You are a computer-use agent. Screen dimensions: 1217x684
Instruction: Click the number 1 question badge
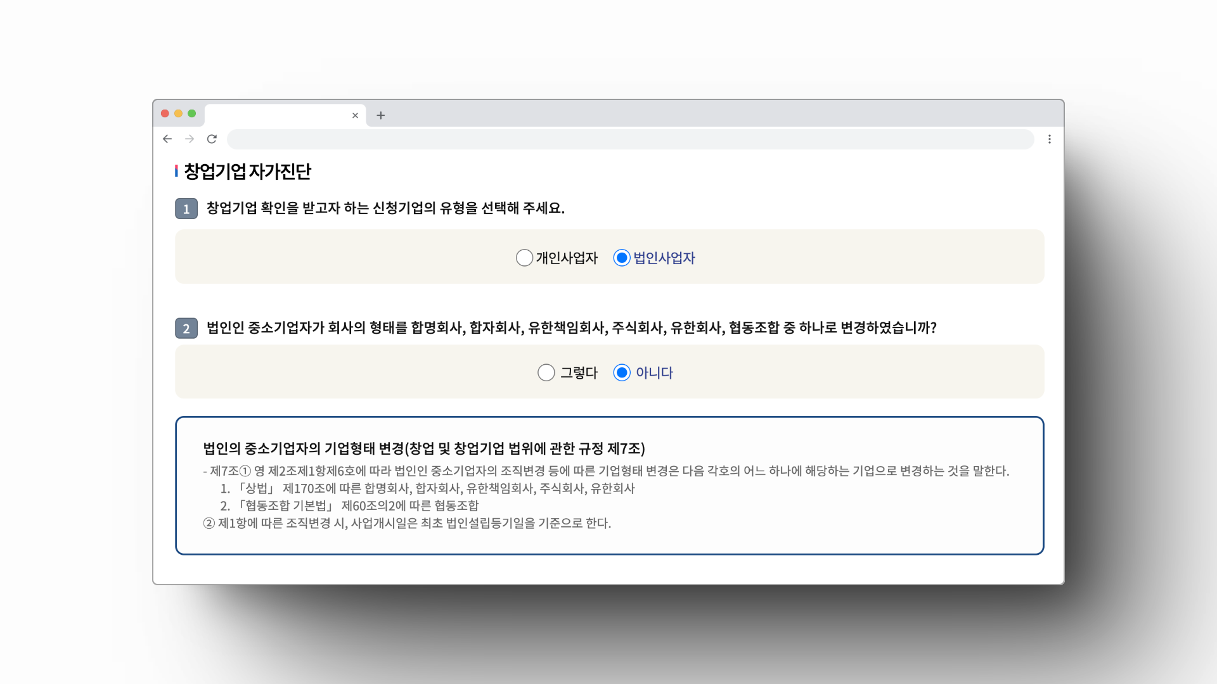tap(186, 208)
